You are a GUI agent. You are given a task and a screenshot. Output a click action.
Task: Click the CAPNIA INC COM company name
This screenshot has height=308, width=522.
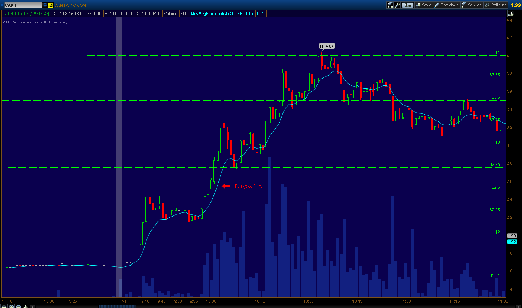pyautogui.click(x=70, y=5)
